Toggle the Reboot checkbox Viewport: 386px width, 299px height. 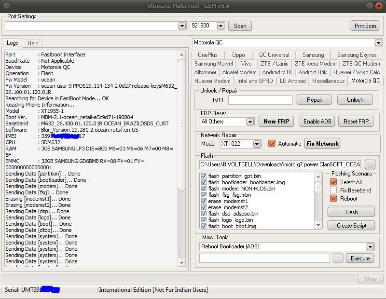point(333,198)
